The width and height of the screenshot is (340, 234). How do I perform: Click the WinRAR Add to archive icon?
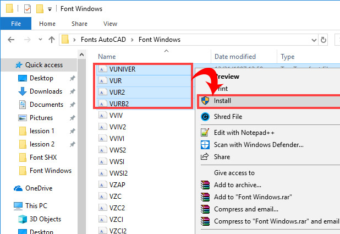[x=205, y=185]
